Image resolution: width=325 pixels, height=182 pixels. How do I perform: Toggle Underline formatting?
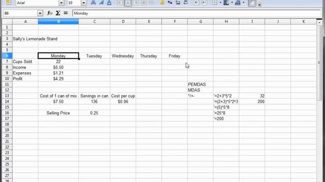pyautogui.click(x=109, y=3)
